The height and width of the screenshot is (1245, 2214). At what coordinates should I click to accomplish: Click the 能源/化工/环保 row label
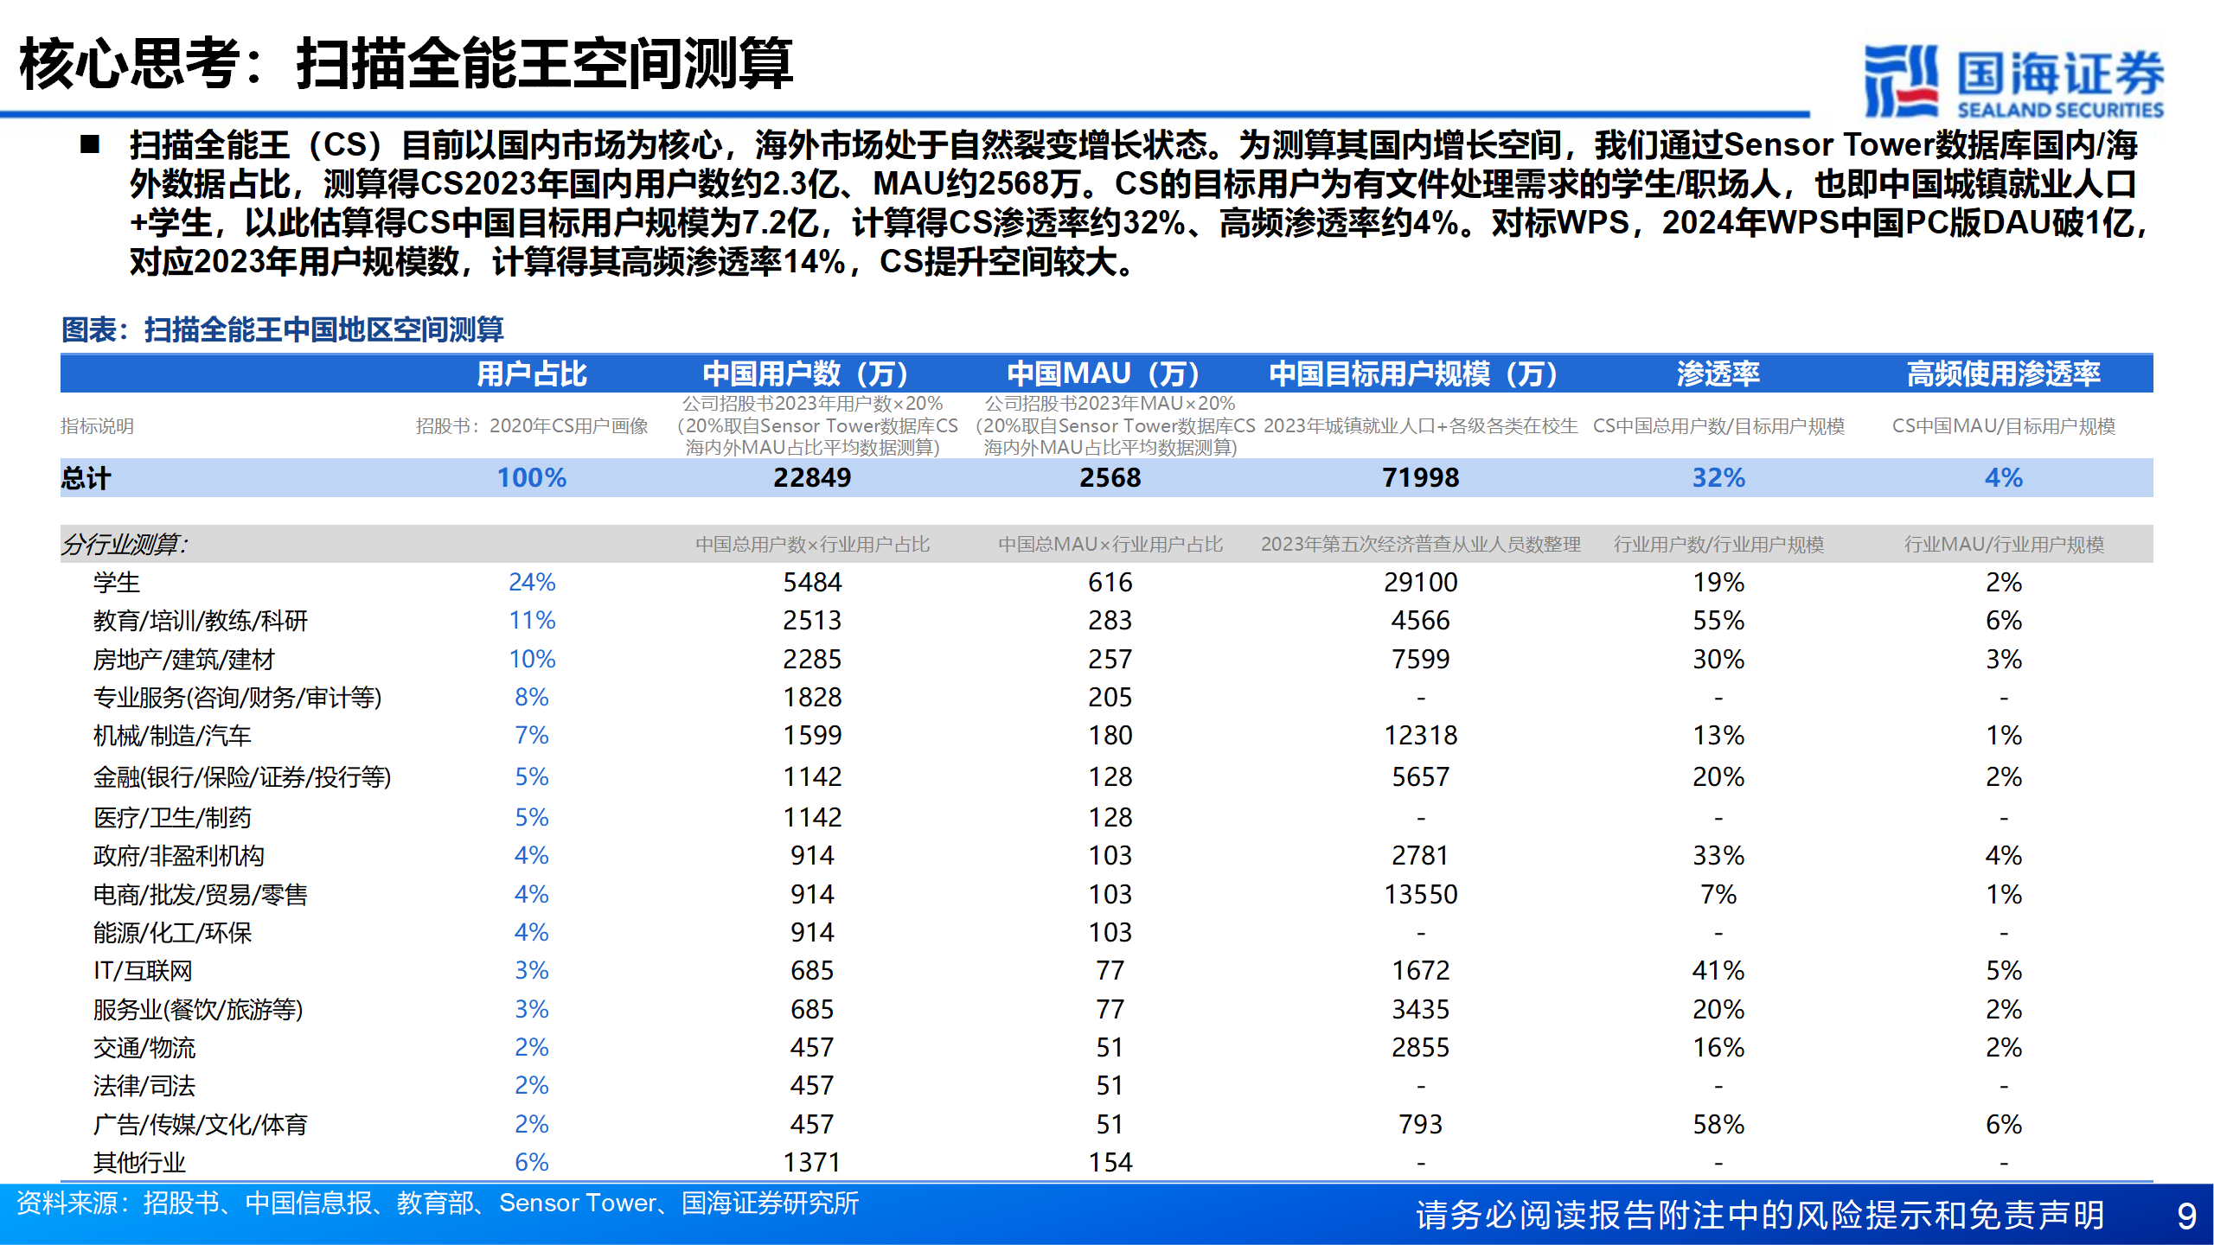click(172, 933)
